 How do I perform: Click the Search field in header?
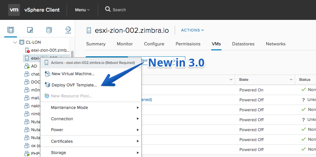pyautogui.click(x=119, y=10)
